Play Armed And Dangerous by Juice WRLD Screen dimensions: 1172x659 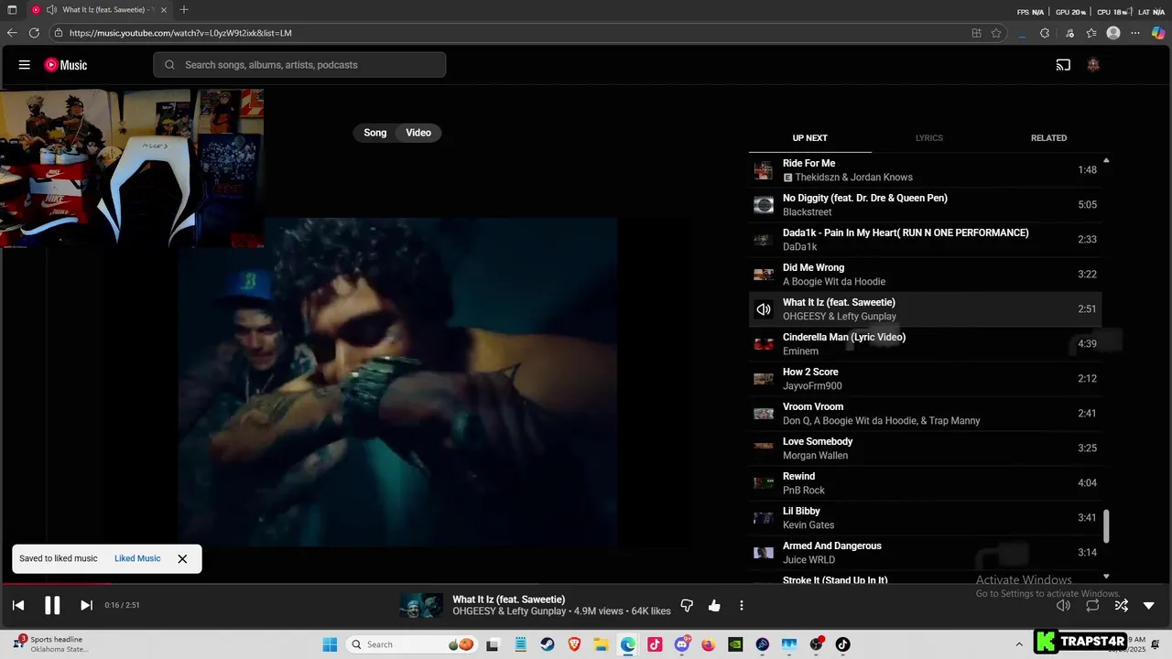pos(925,553)
